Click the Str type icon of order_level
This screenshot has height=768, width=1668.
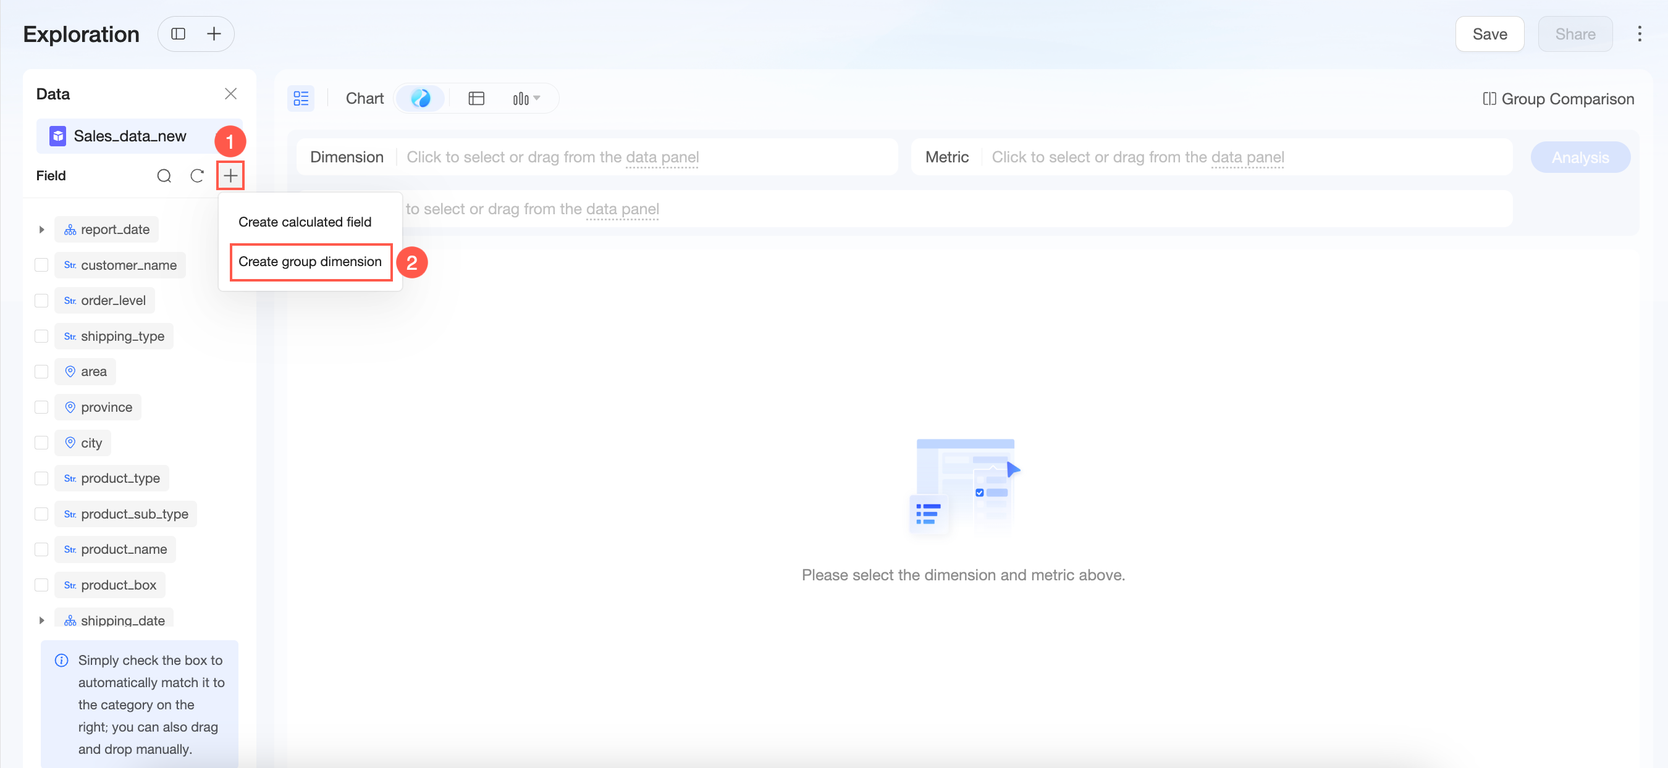[70, 301]
